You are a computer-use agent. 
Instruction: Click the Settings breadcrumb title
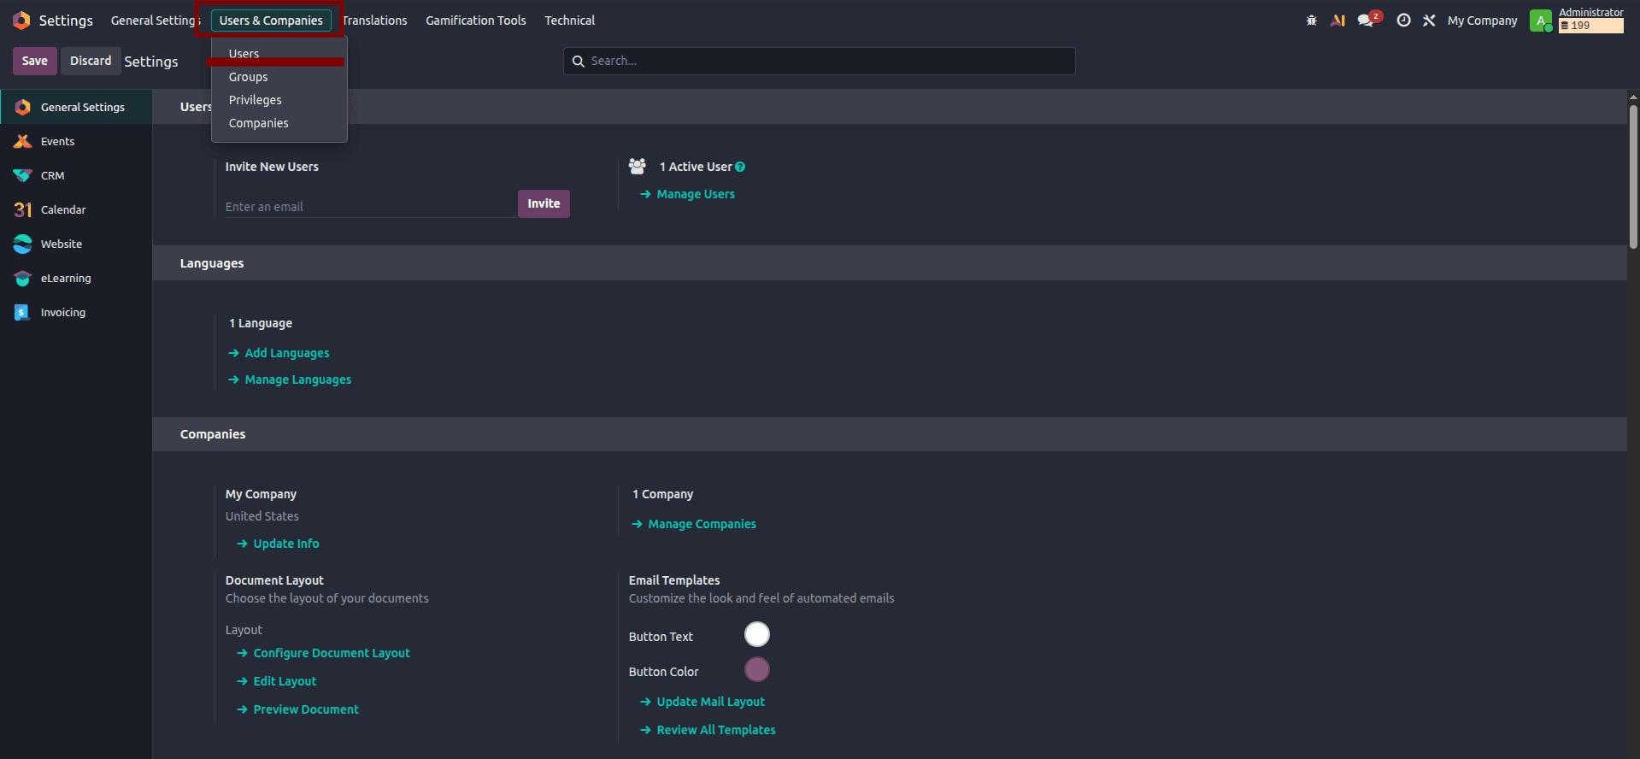point(151,62)
